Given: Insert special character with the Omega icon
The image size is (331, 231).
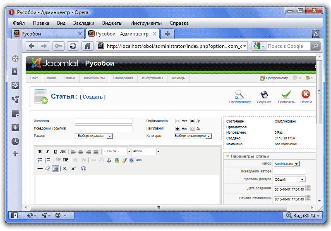Looking at the screenshot, I should click(x=83, y=168).
